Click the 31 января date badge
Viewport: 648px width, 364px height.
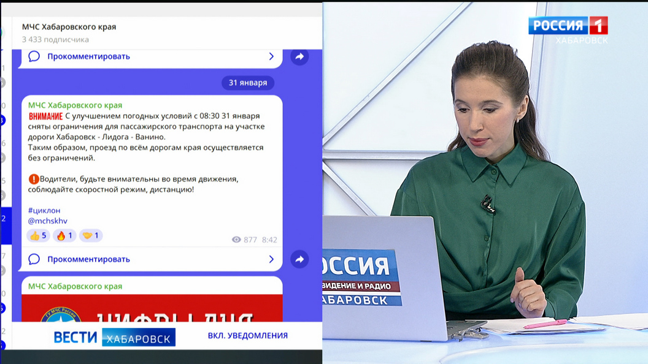[x=248, y=83]
